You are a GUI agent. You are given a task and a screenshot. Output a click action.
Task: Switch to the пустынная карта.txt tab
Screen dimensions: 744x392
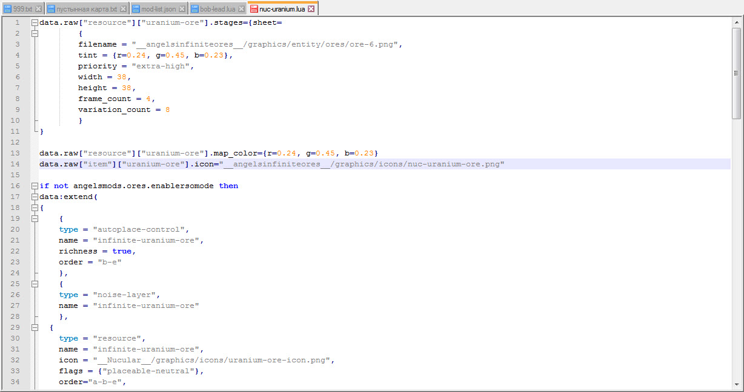[x=86, y=9]
